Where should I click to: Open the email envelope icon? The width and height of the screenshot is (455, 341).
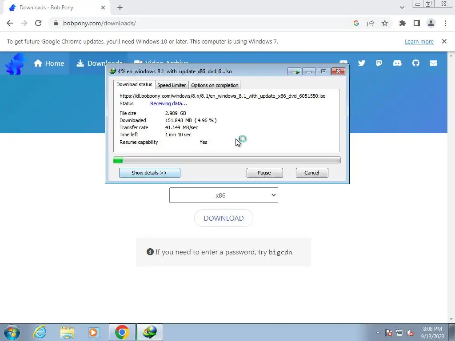[x=434, y=63]
